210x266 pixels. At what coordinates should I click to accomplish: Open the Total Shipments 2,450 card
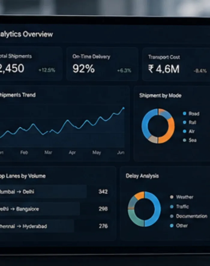(31, 64)
